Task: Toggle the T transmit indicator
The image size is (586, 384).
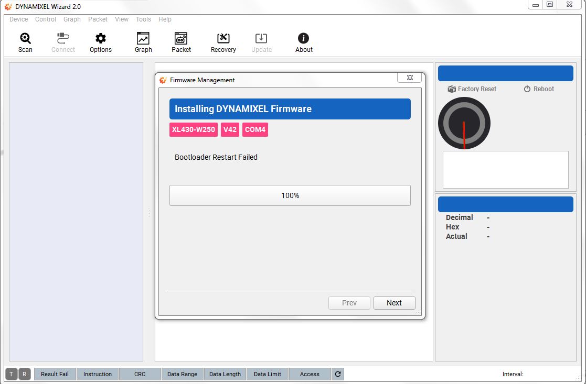Action: (x=11, y=374)
